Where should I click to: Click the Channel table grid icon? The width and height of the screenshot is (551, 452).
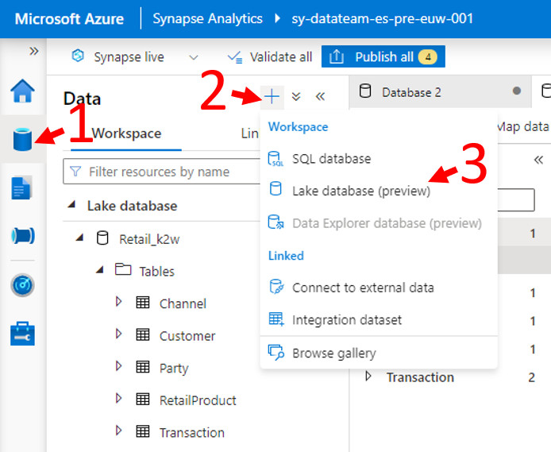[x=143, y=303]
